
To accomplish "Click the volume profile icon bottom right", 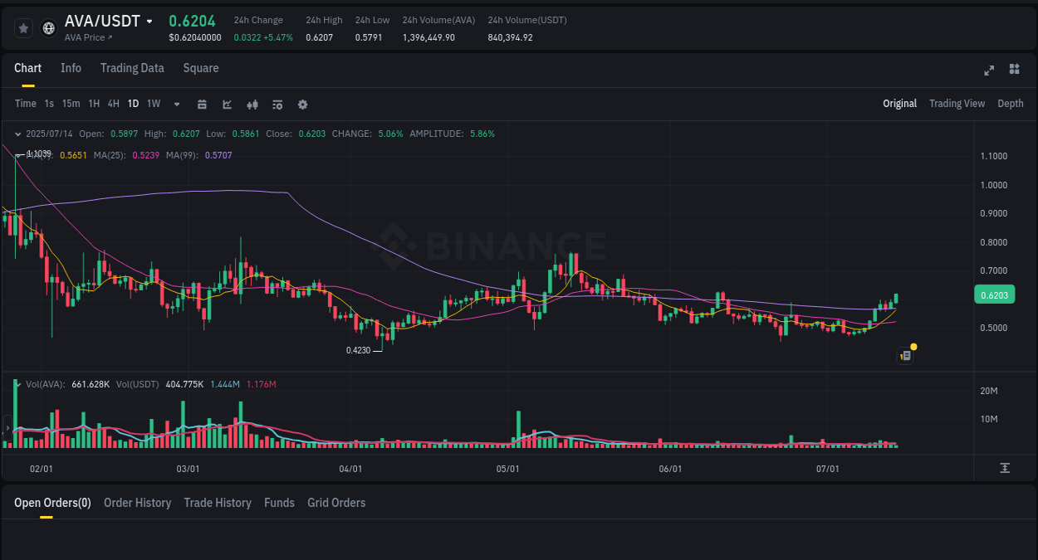I will point(1004,468).
